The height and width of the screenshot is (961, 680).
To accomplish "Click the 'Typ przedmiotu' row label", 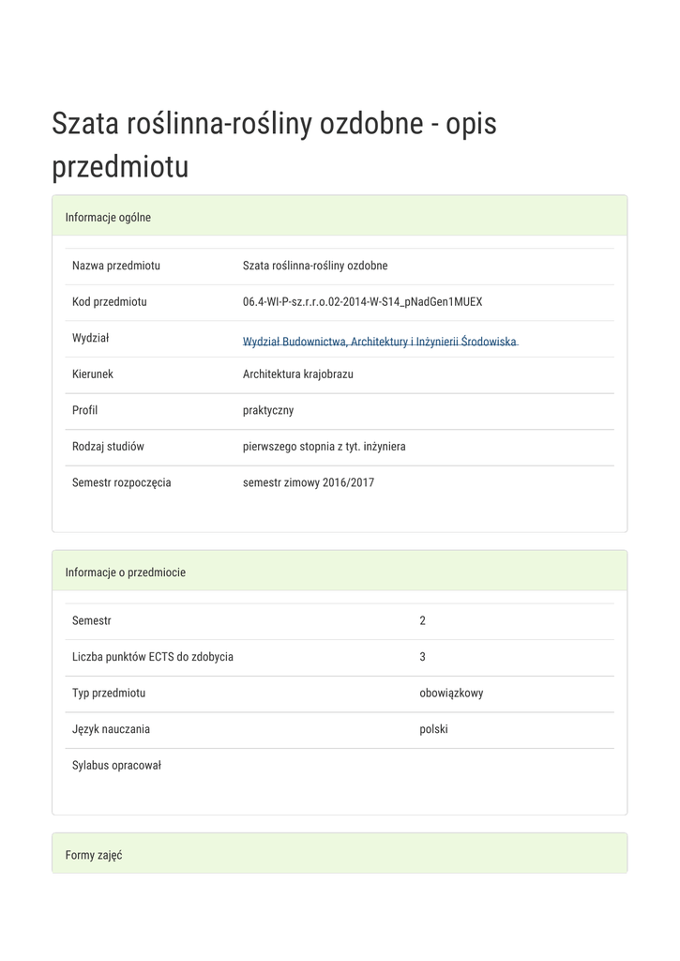I will click(109, 694).
